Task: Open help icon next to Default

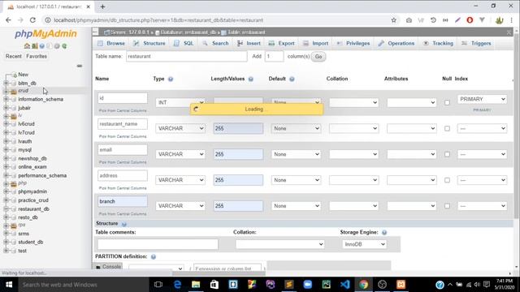Action: [x=292, y=79]
